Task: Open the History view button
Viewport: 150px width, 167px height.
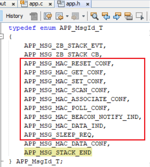Action: tap(15, 16)
